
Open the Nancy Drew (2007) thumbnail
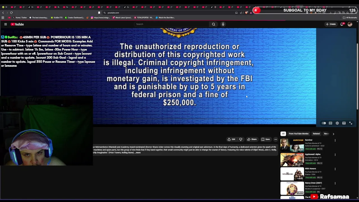coord(292,188)
